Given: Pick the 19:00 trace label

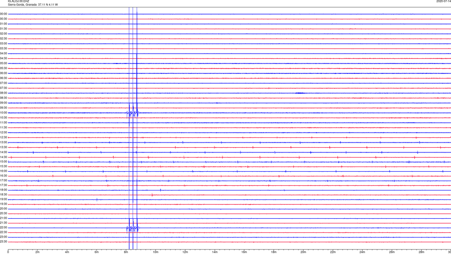Looking at the screenshot, I should (4, 199).
